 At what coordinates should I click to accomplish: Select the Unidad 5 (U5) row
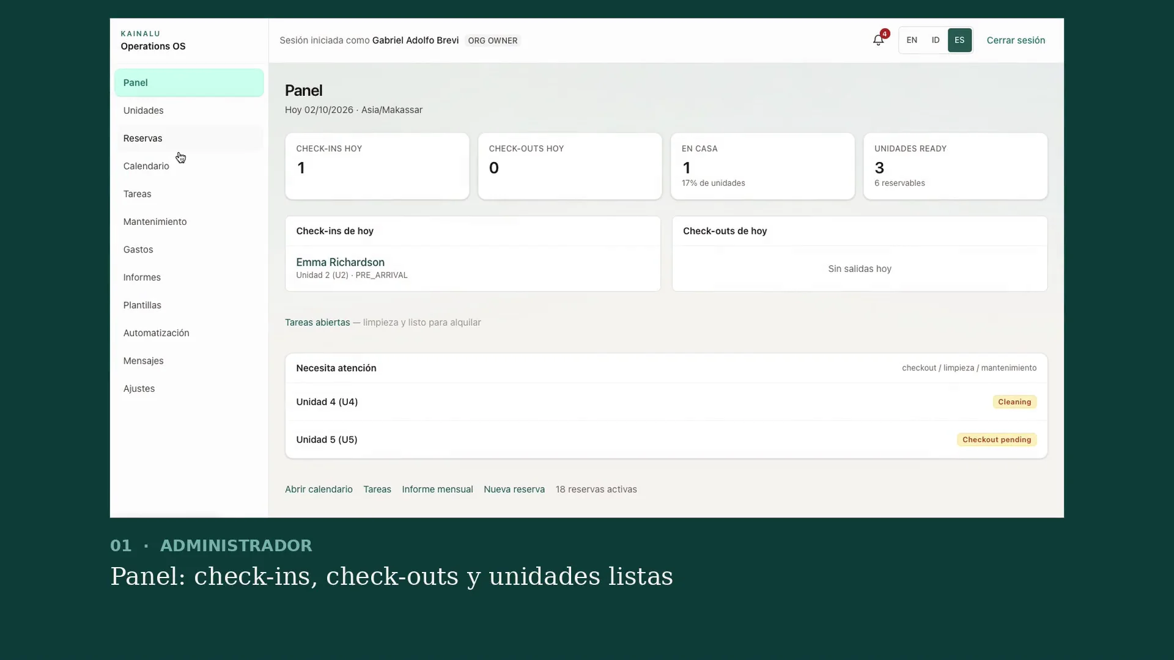[x=666, y=440]
